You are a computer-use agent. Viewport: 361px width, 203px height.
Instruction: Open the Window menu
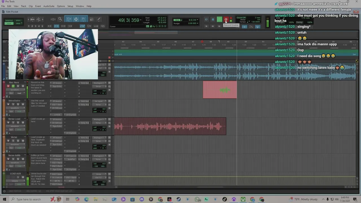pyautogui.click(x=80, y=6)
